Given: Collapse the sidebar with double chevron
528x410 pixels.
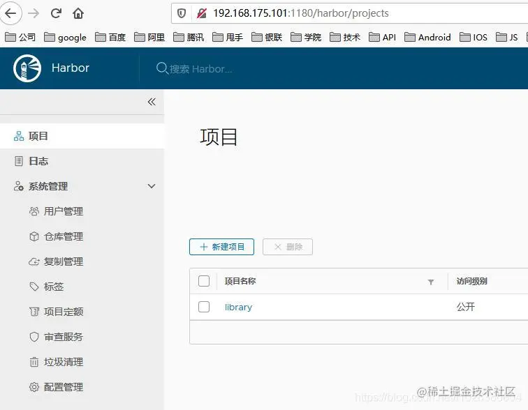Looking at the screenshot, I should point(152,102).
